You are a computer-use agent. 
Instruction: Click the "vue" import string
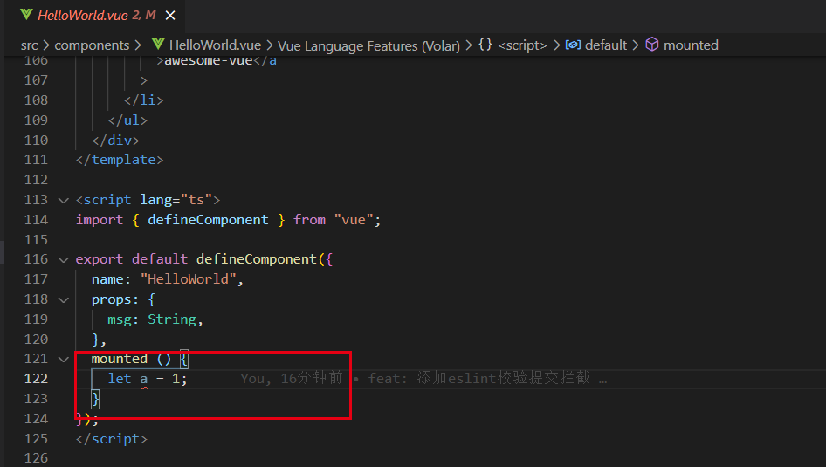(x=353, y=220)
